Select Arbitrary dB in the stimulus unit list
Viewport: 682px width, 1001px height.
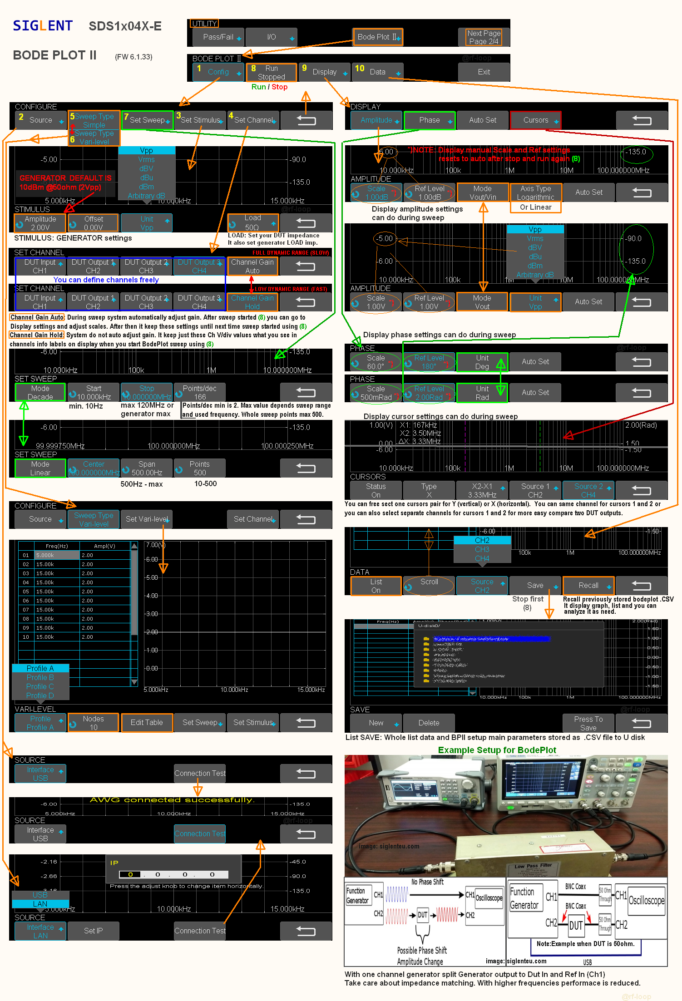point(146,196)
